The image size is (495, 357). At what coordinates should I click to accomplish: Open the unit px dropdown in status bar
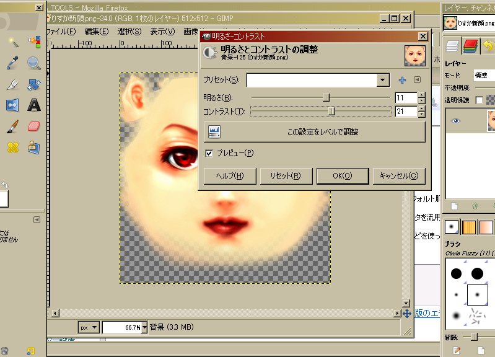(89, 328)
